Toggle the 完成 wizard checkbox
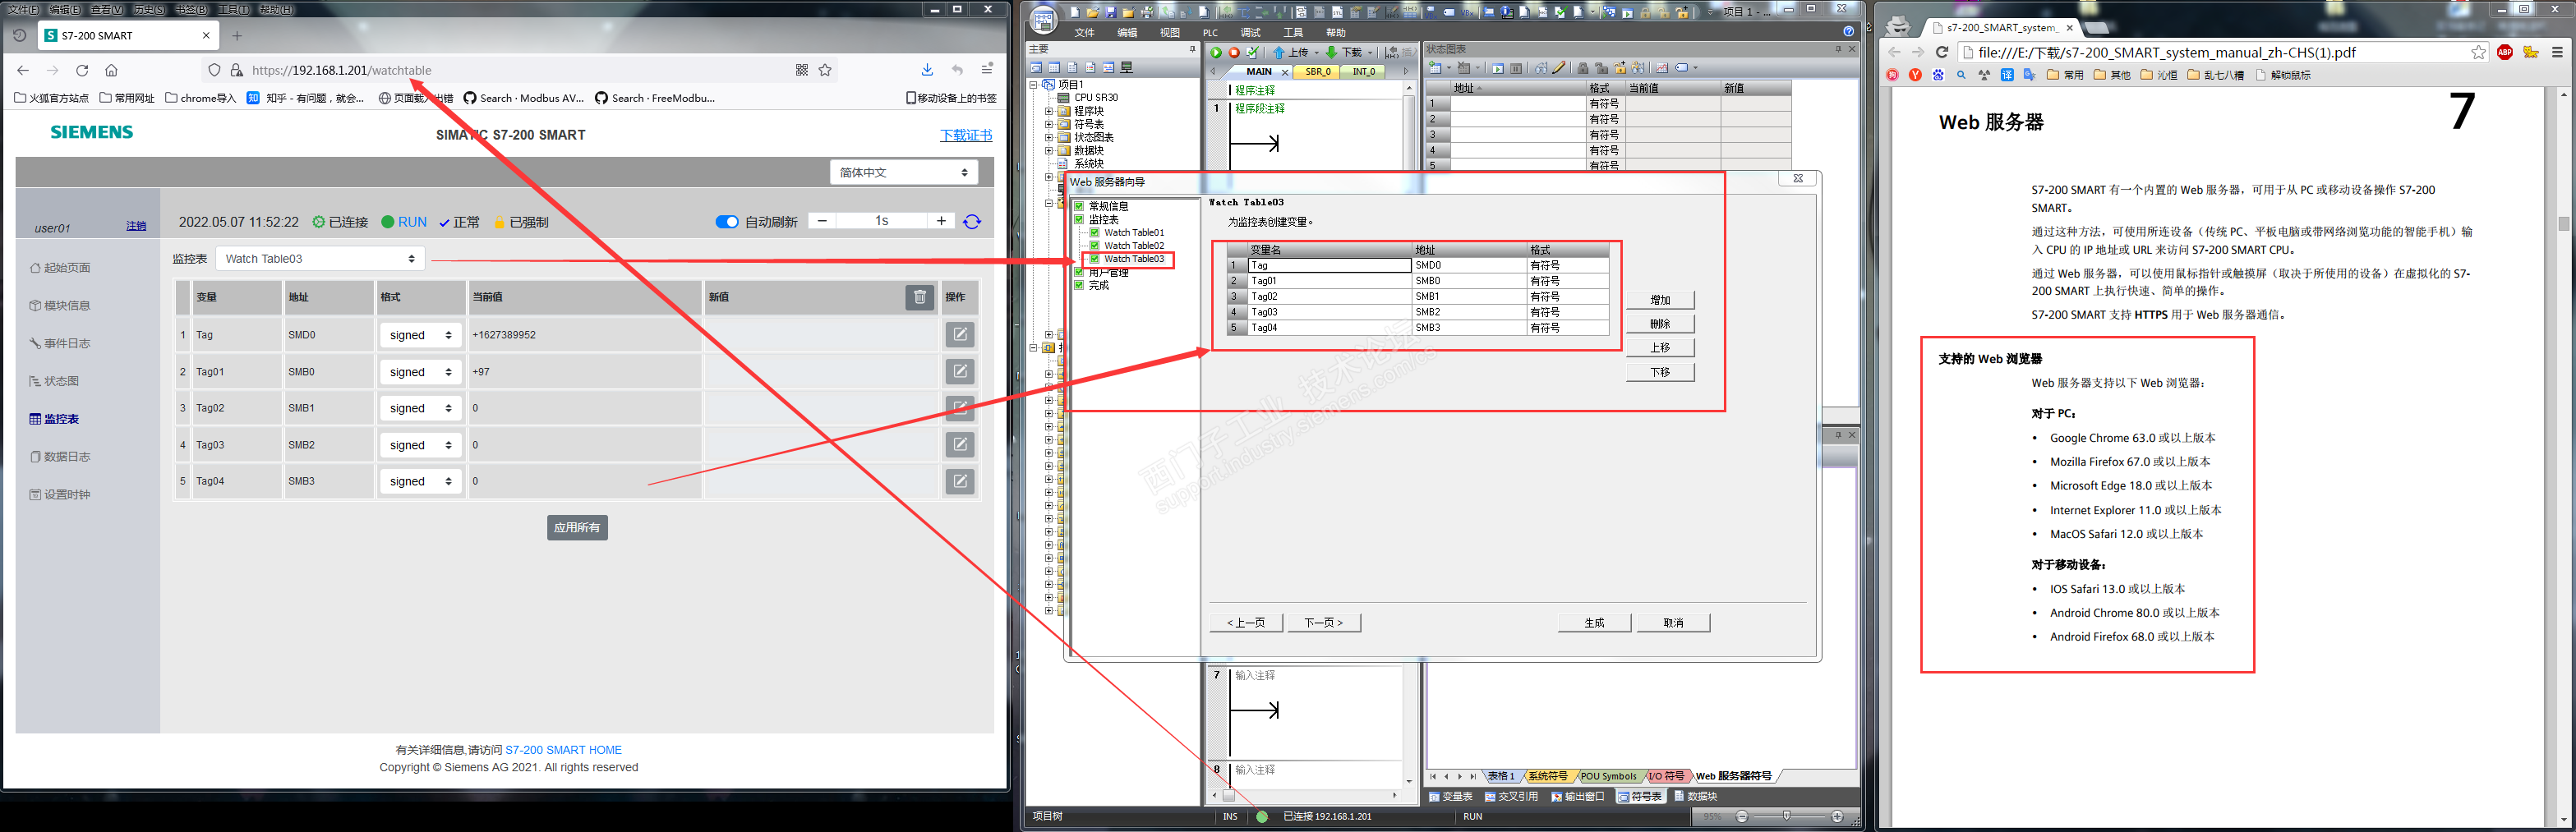Screen dimensions: 2576x832 (x=1079, y=285)
